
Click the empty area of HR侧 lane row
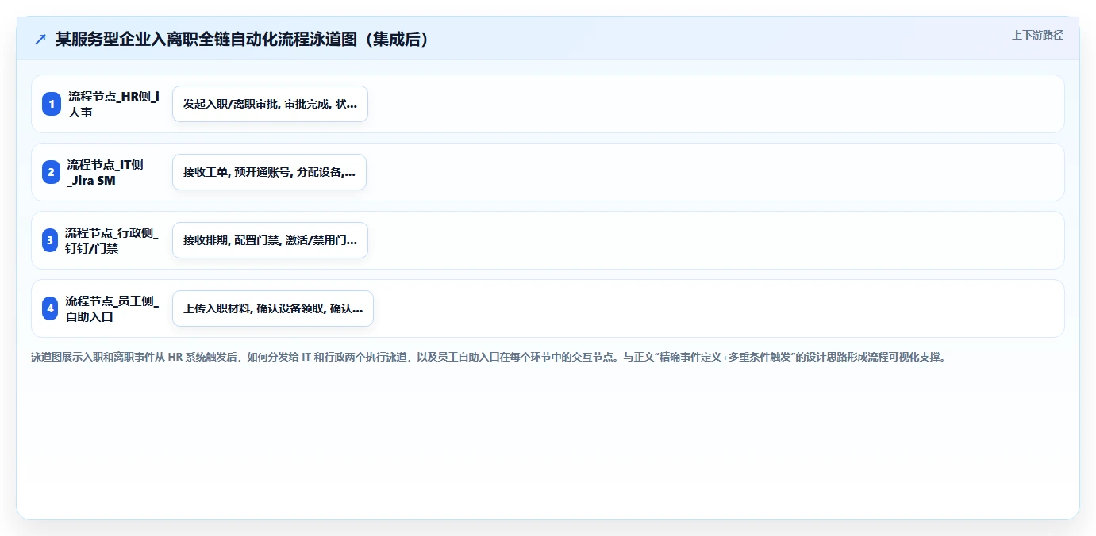tap(714, 104)
